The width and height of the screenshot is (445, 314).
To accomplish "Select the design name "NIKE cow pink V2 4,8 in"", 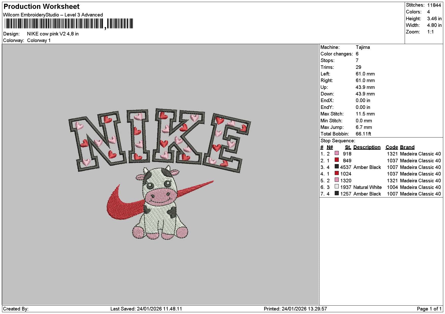I will (53, 34).
